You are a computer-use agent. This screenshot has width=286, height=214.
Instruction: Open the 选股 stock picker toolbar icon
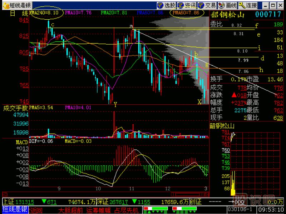167,5
